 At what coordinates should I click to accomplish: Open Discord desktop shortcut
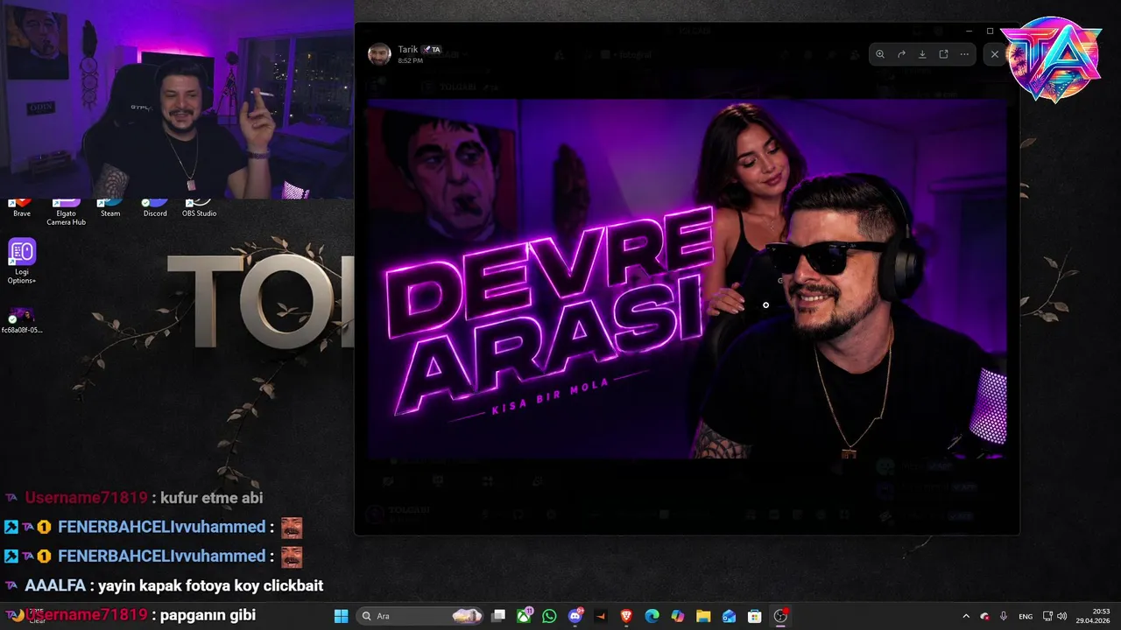pos(155,208)
